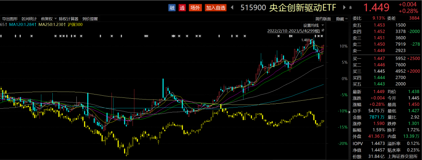Click the orange 场外 button

click(195, 8)
